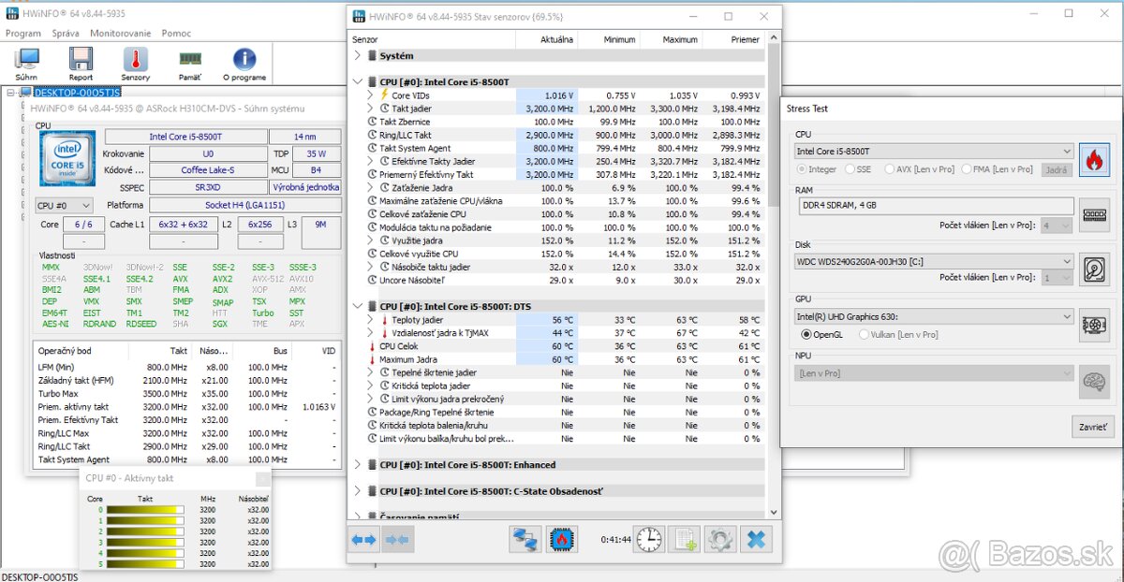Click the expand columns blue arrows icon

[363, 539]
